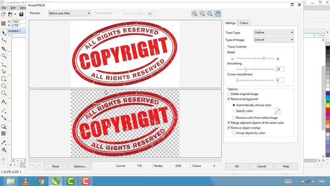Open the Trace Type dropdown
The image size is (330, 186).
274,33
